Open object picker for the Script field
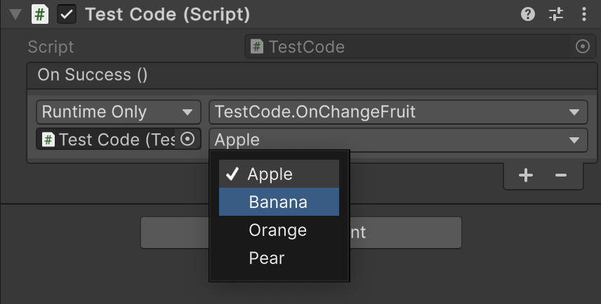The image size is (601, 304). click(582, 47)
